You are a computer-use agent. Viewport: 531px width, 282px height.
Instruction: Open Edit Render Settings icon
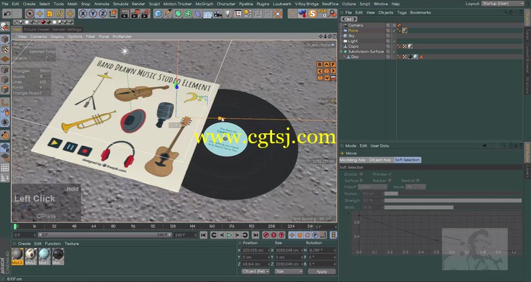pyautogui.click(x=145, y=13)
